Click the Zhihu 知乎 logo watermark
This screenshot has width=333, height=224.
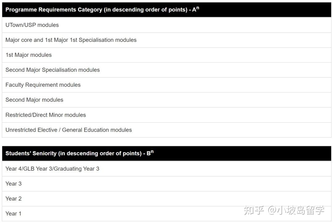point(254,210)
